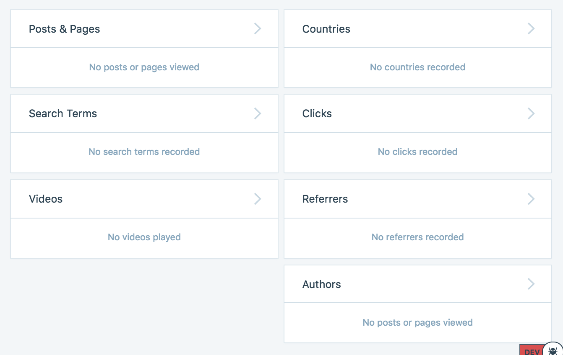Select the 'No videos played' message
Viewport: 563px width, 355px height.
(144, 237)
